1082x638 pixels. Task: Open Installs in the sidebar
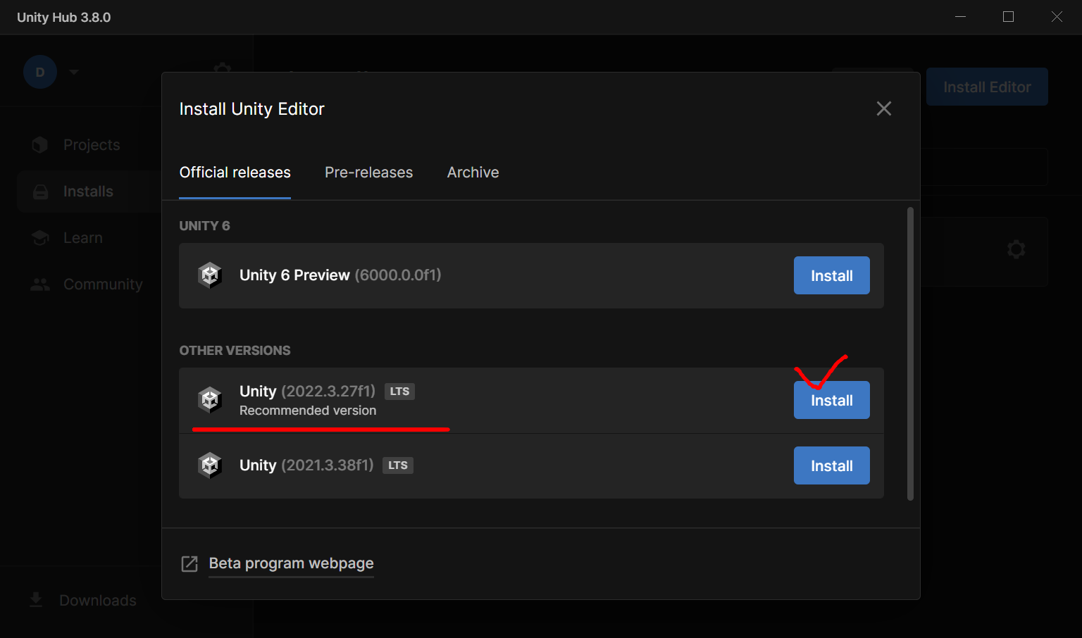[89, 192]
